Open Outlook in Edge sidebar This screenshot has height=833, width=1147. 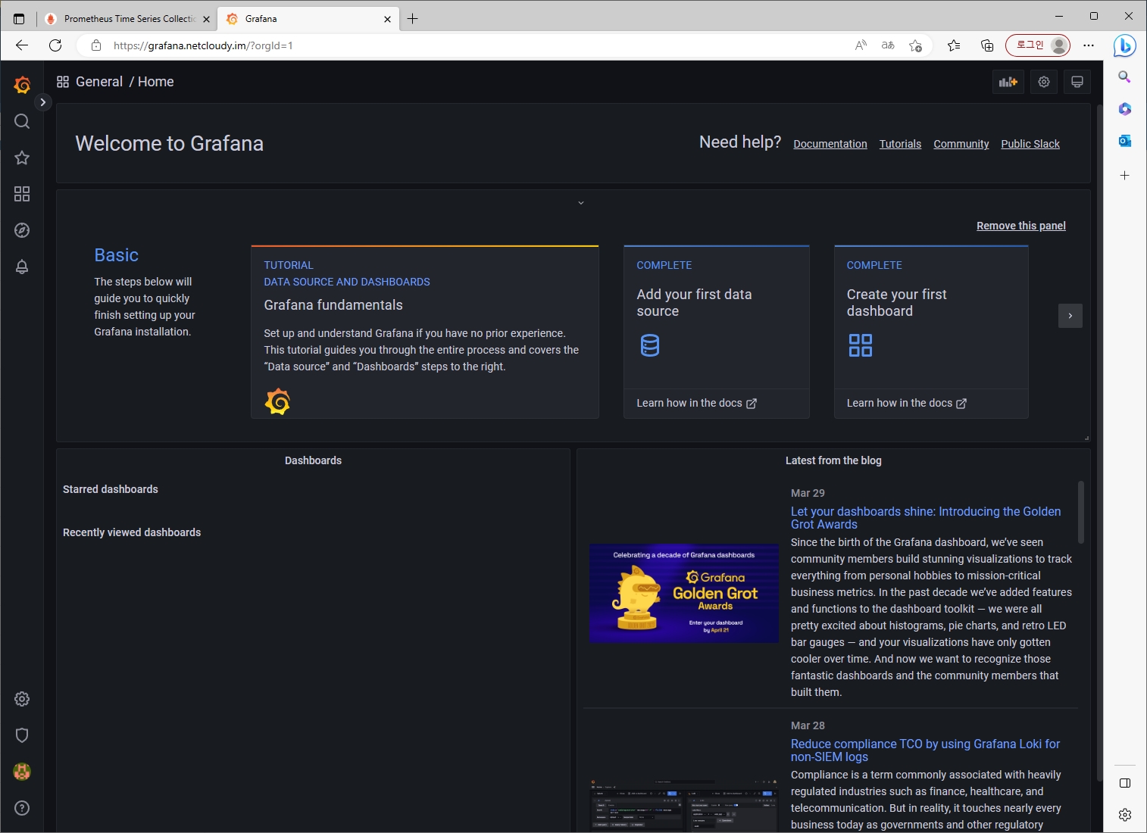tap(1125, 141)
